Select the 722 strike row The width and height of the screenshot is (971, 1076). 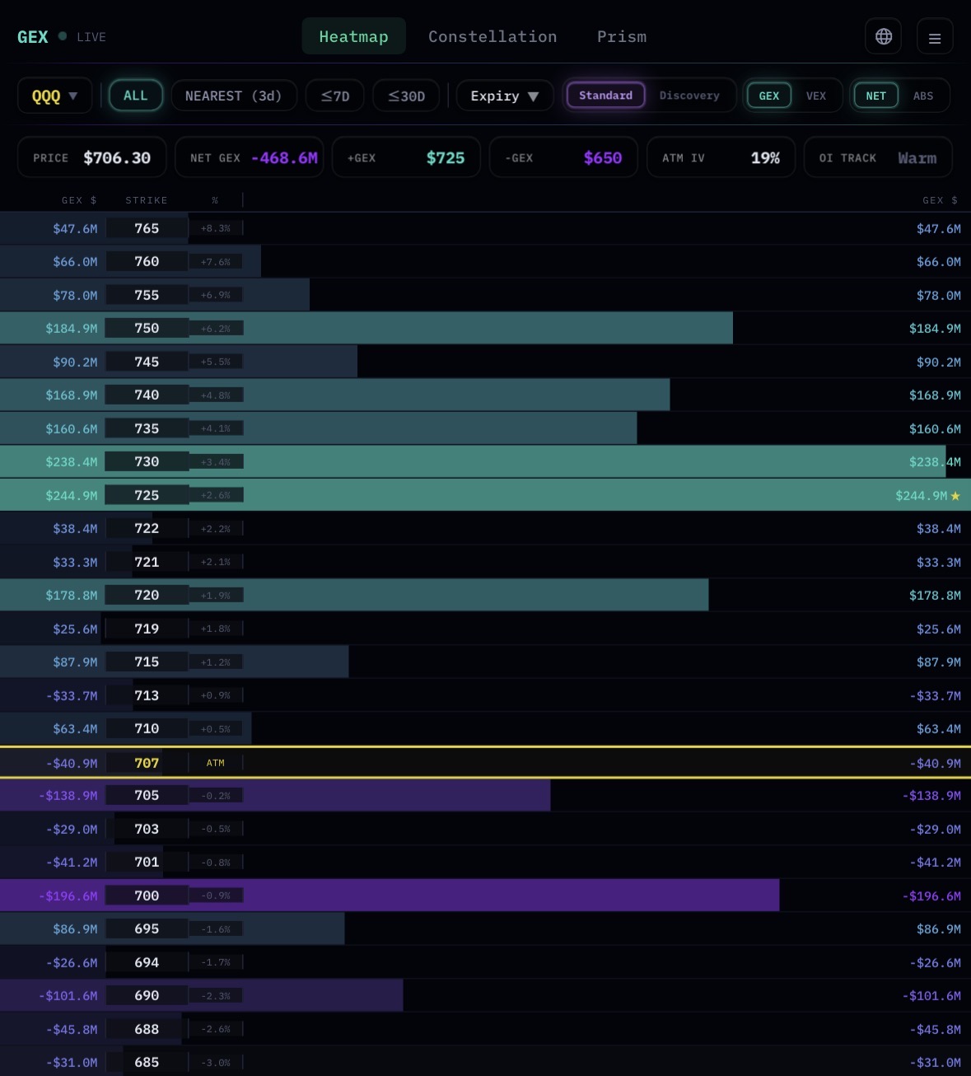click(485, 528)
